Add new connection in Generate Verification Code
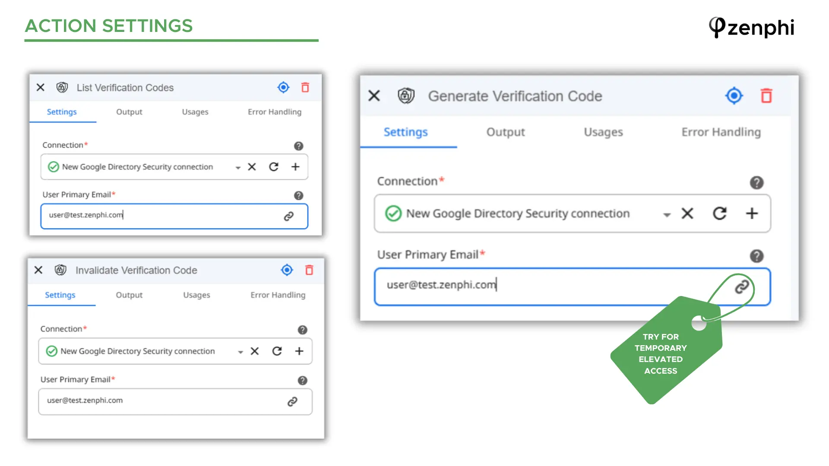 [752, 214]
